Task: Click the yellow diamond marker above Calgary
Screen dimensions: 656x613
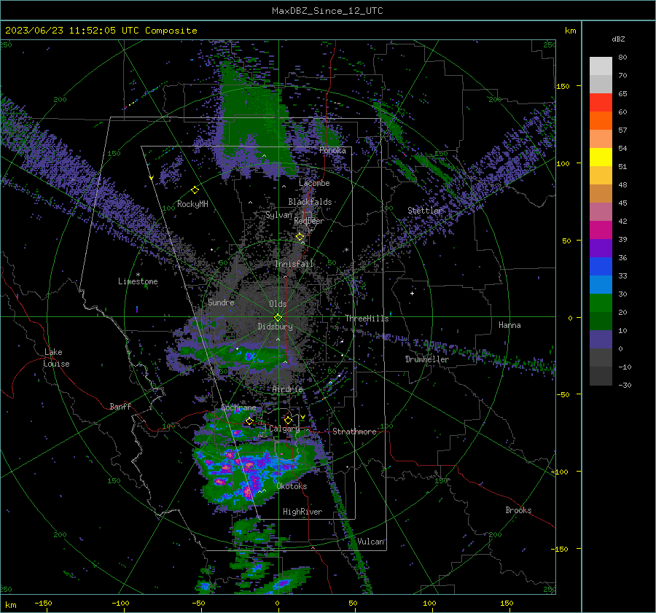Action: pos(288,420)
